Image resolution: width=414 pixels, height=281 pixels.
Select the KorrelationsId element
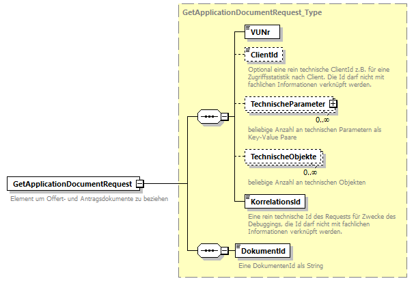pyautogui.click(x=276, y=202)
